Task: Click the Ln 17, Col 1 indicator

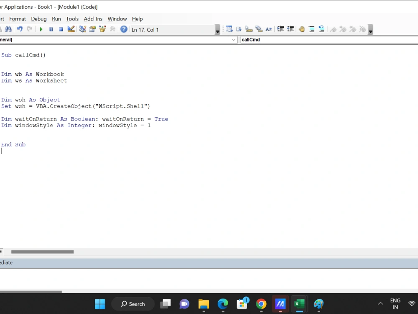Action: tap(145, 30)
